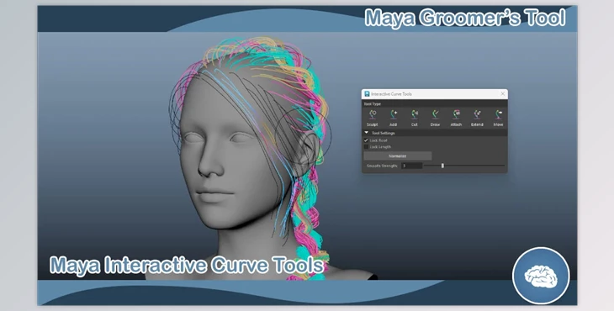Screen dimensions: 614x311
Task: Enable the Lock Length checkbox
Action: click(x=366, y=147)
